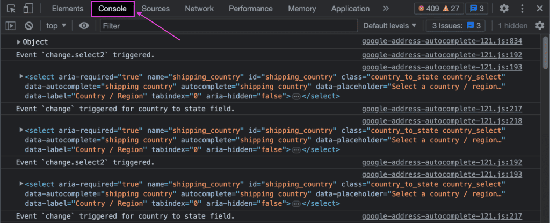Switch to the Network tab
The image size is (550, 223).
199,9
